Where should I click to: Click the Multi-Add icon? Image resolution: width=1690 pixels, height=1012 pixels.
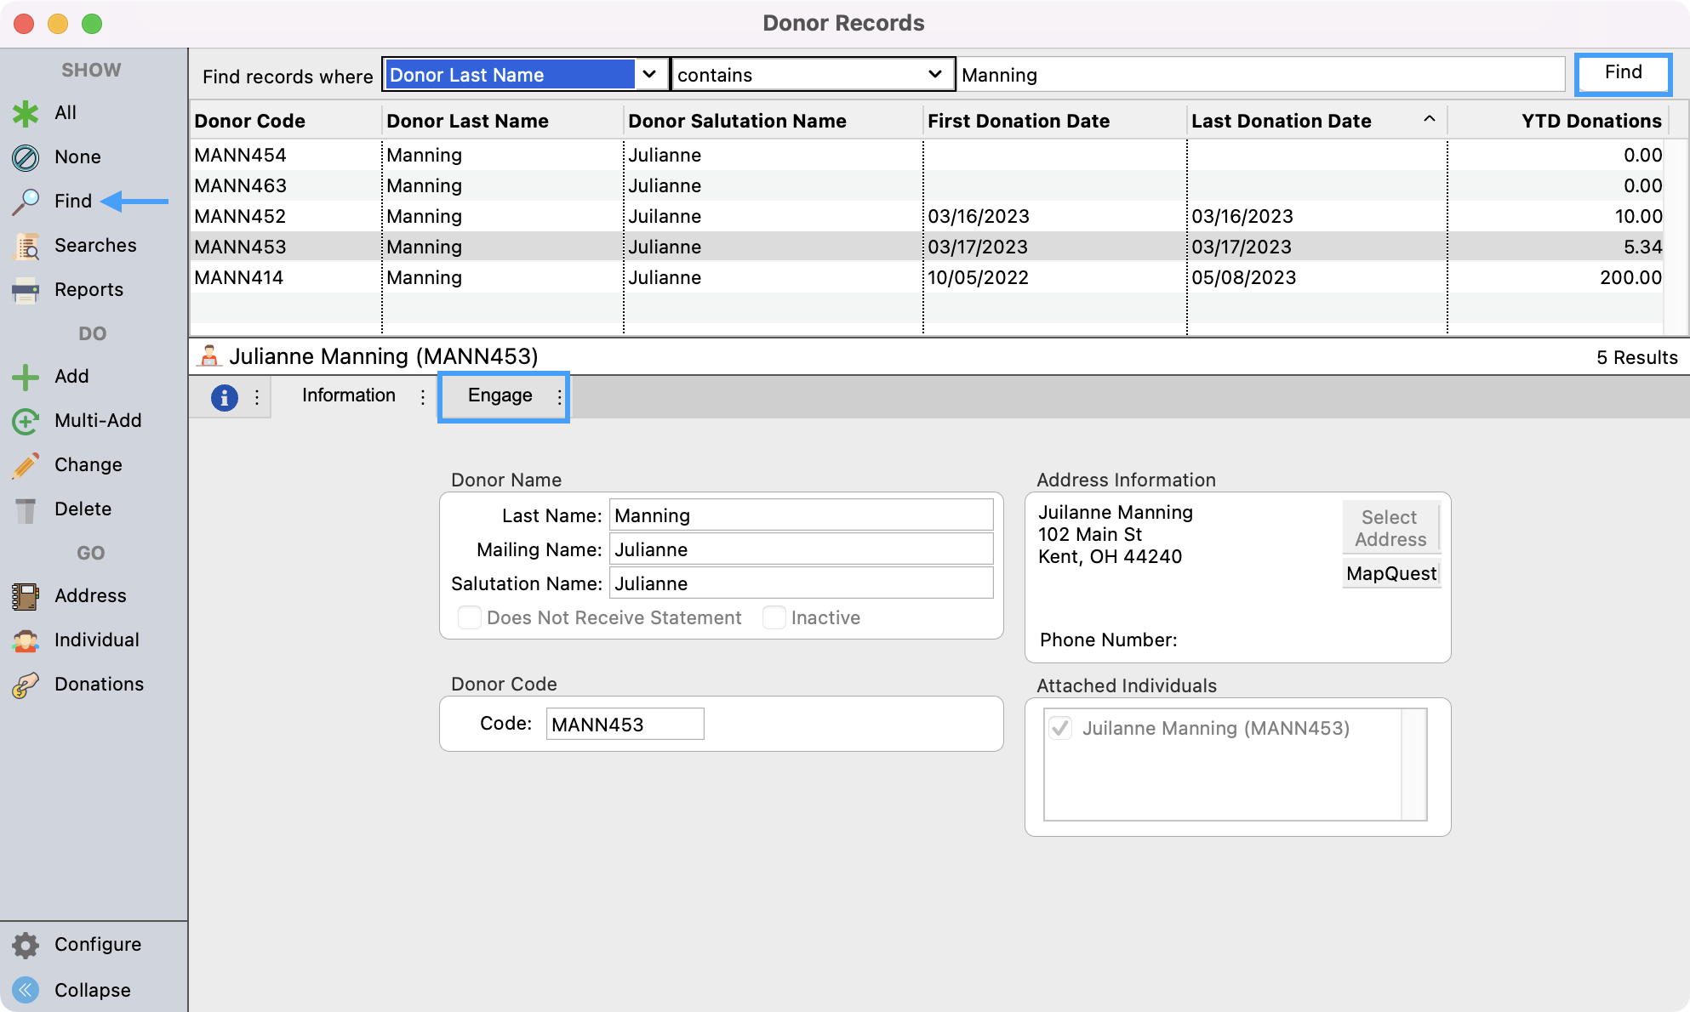[x=26, y=421]
